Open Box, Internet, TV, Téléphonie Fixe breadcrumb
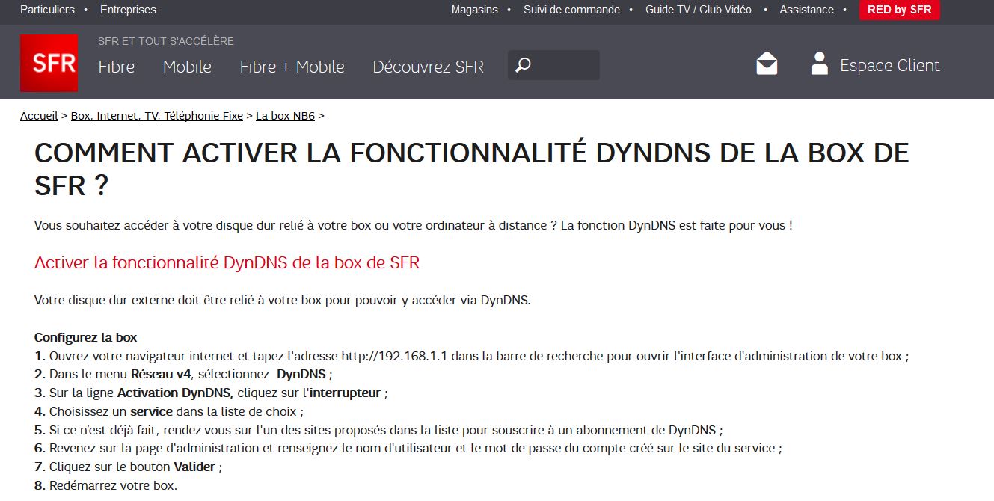The width and height of the screenshot is (994, 501). (x=157, y=116)
